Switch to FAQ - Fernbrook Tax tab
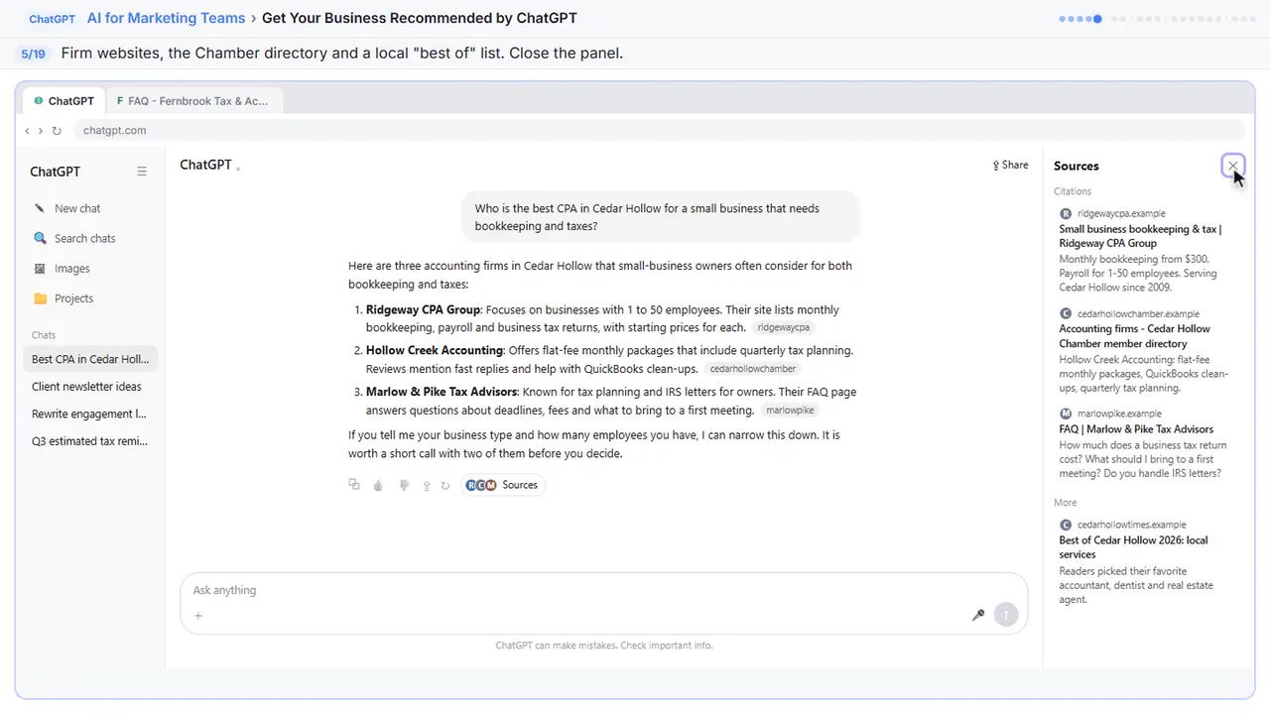Image resolution: width=1270 pixels, height=714 pixels. tap(193, 100)
